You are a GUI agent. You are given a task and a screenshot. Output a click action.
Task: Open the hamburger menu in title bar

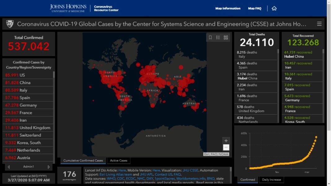319,24
